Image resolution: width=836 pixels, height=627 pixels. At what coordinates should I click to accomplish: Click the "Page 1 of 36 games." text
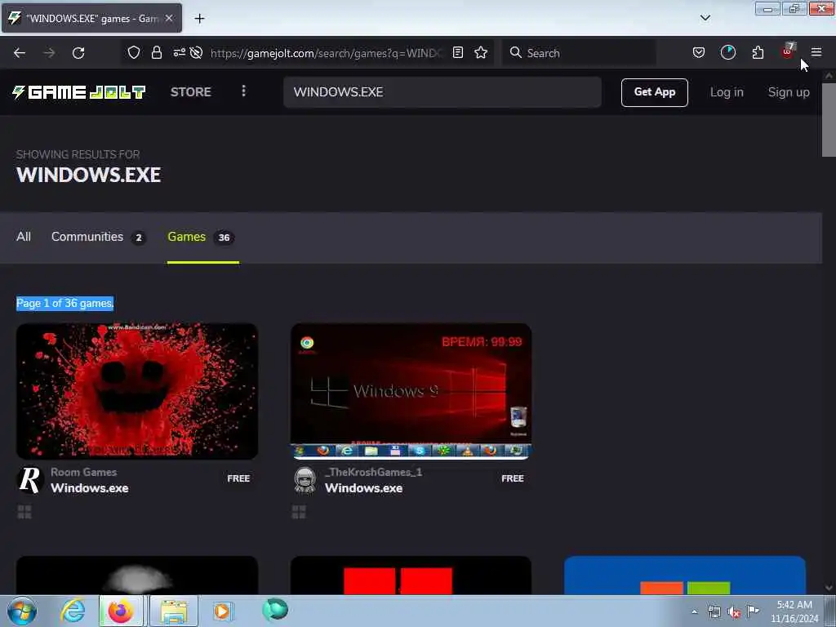[65, 304]
